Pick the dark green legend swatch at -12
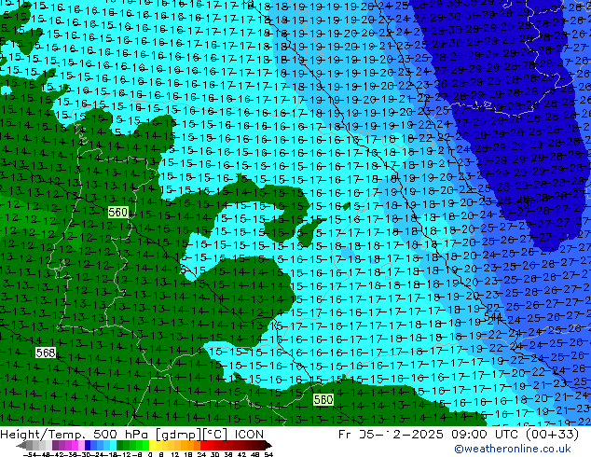Image resolution: width=591 pixels, height=457 pixels. point(120,445)
